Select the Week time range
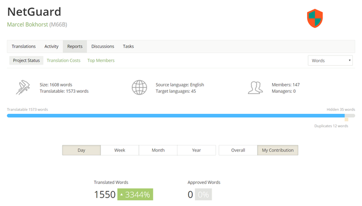Screen dimensions: 362x206 (119, 150)
